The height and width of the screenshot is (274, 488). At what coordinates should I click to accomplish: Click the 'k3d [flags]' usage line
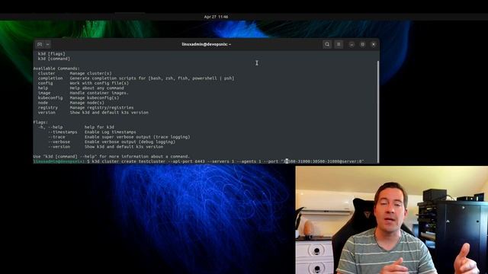[x=52, y=54]
